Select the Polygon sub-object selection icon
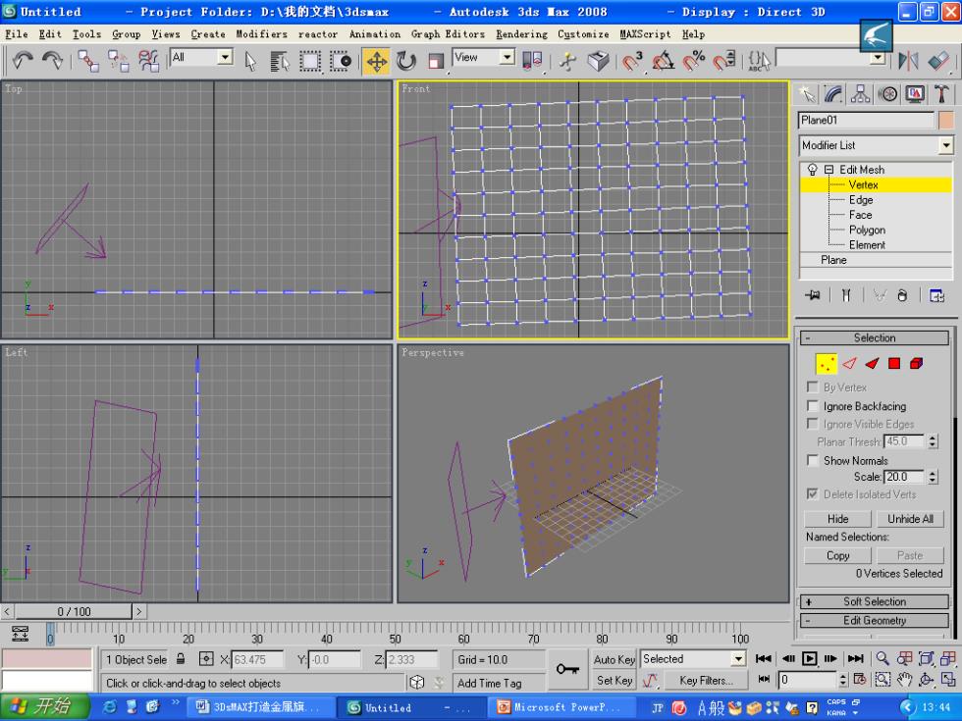Screen dimensions: 962x721 coord(894,364)
